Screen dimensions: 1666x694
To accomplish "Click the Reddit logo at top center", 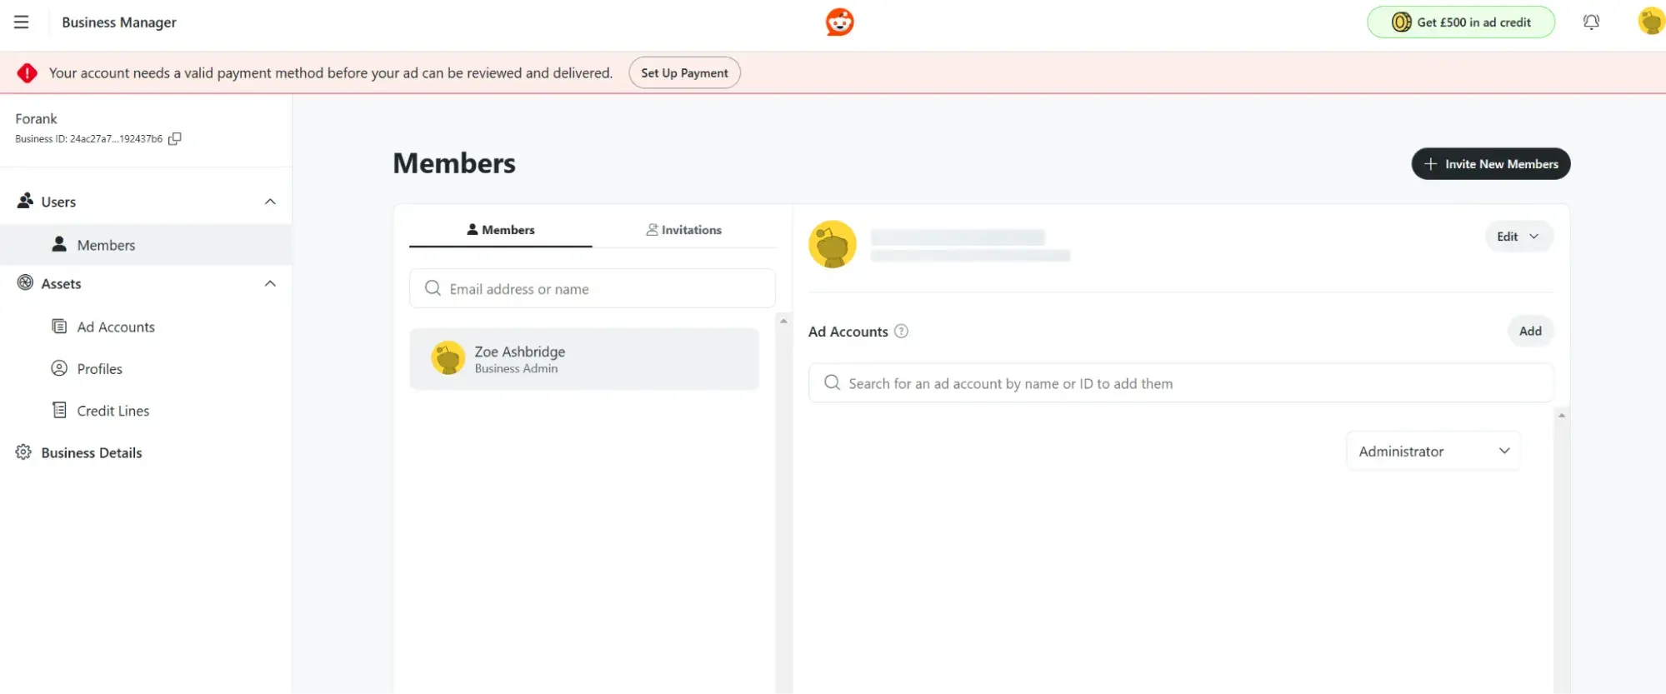I will 839,22.
